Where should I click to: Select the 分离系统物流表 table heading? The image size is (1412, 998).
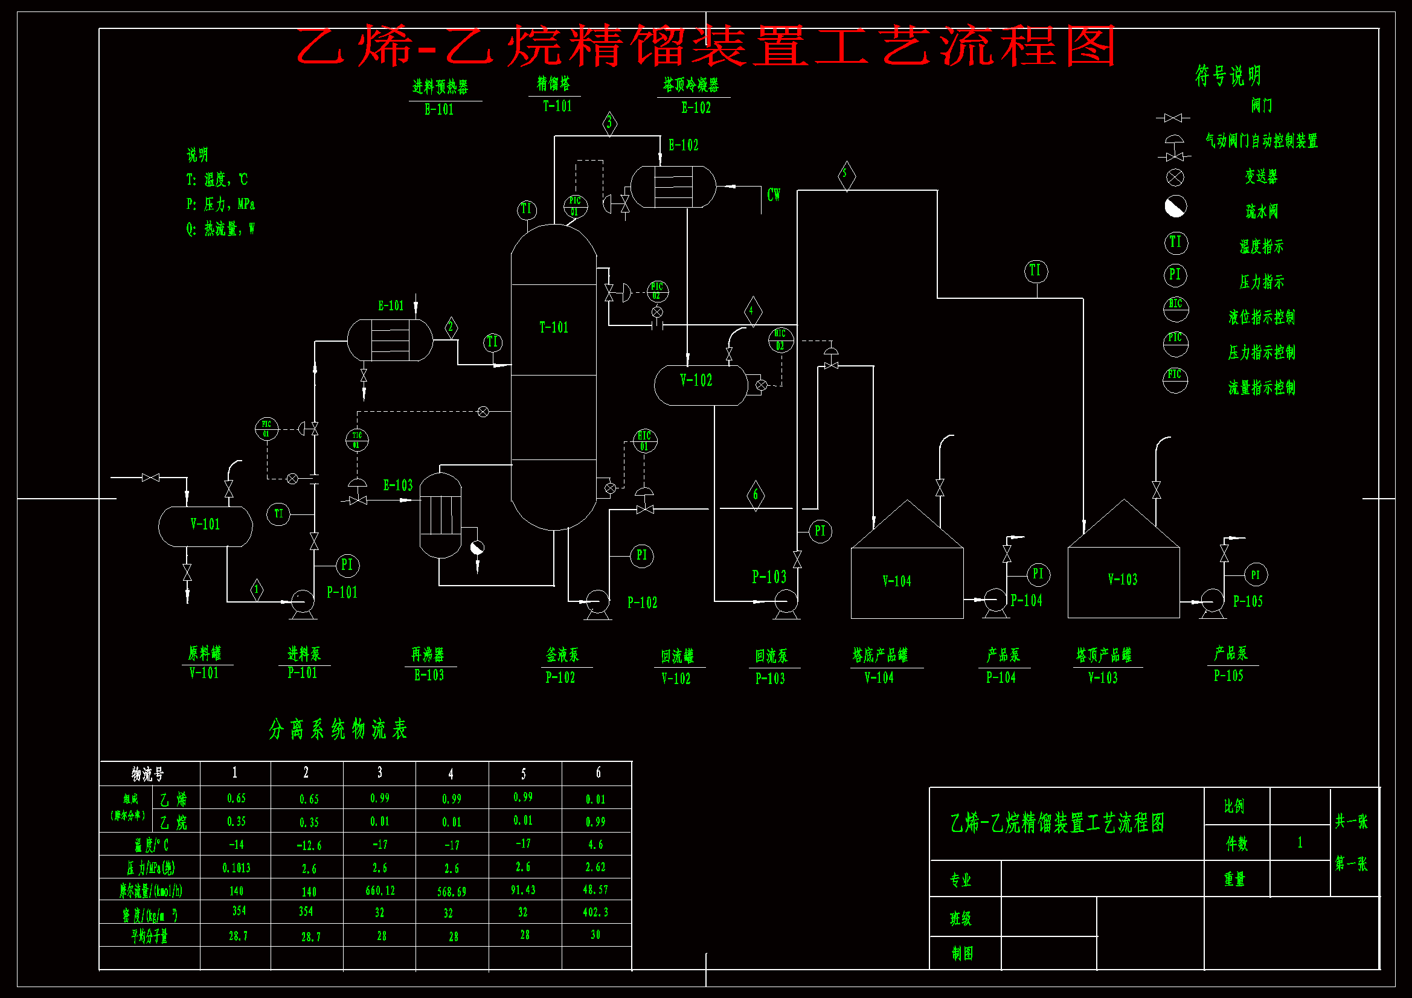[338, 730]
